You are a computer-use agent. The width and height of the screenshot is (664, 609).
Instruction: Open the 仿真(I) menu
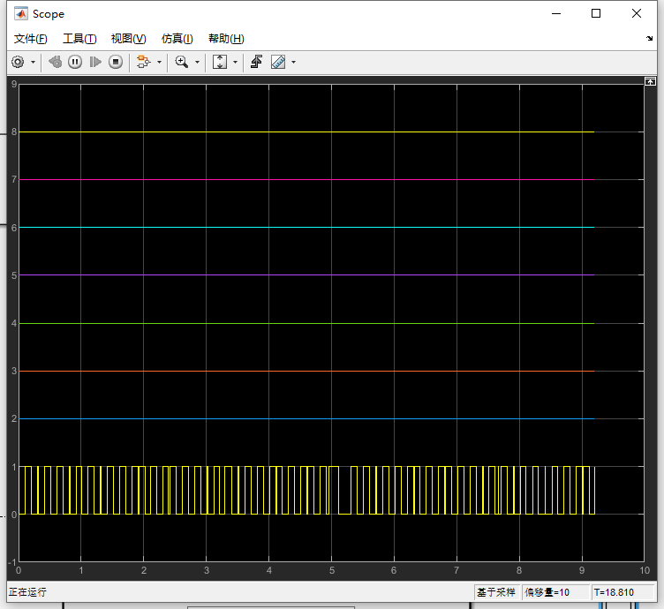pyautogui.click(x=177, y=39)
